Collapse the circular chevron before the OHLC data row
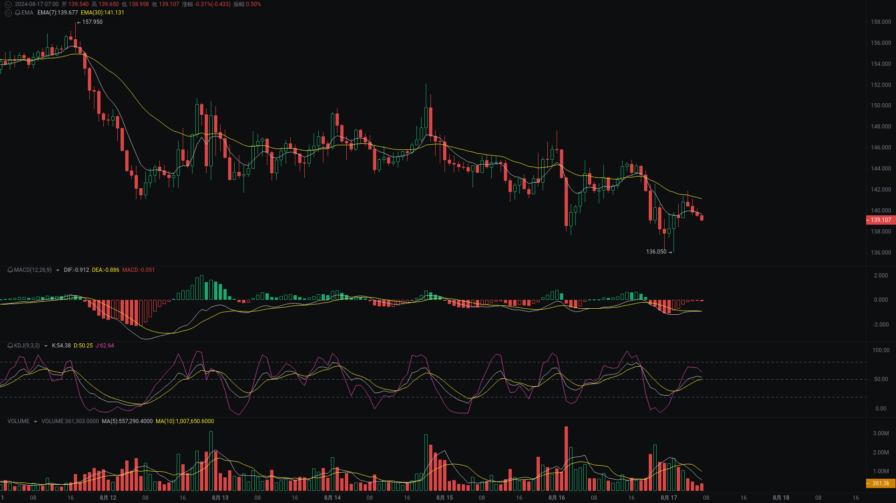896x503 pixels. (x=8, y=5)
